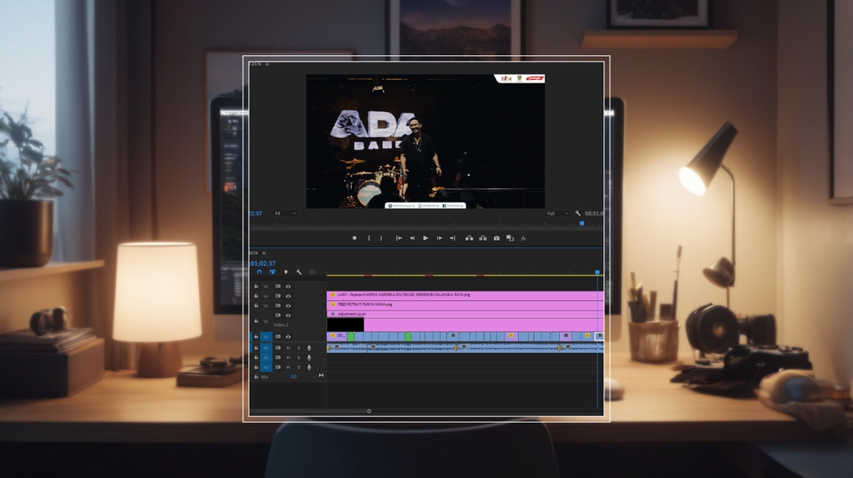Open Program monitor wrench settings
Screen dimensions: 853x478
pyautogui.click(x=578, y=213)
